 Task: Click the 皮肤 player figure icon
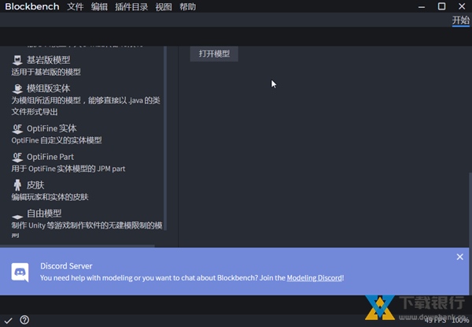[x=17, y=185]
